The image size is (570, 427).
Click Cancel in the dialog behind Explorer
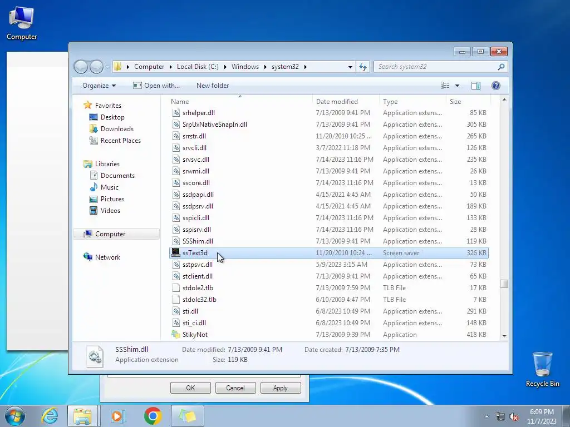235,388
